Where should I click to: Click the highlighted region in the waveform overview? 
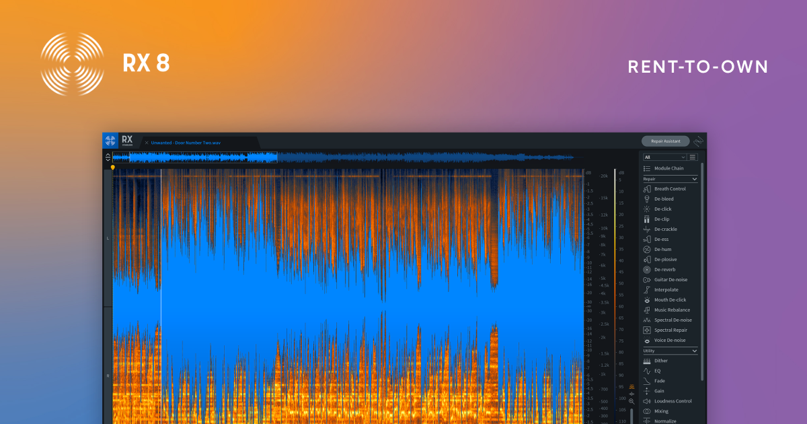coord(203,157)
